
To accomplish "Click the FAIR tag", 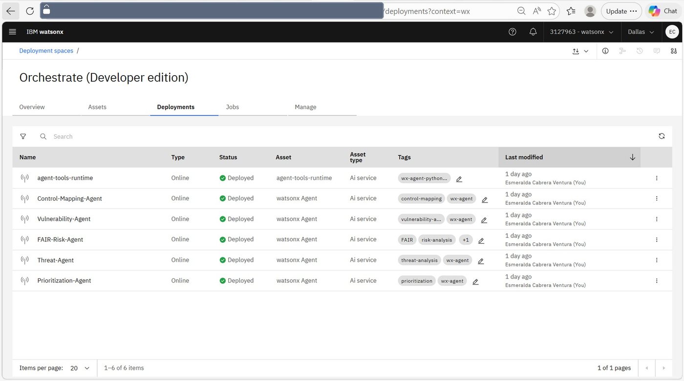I will point(407,240).
